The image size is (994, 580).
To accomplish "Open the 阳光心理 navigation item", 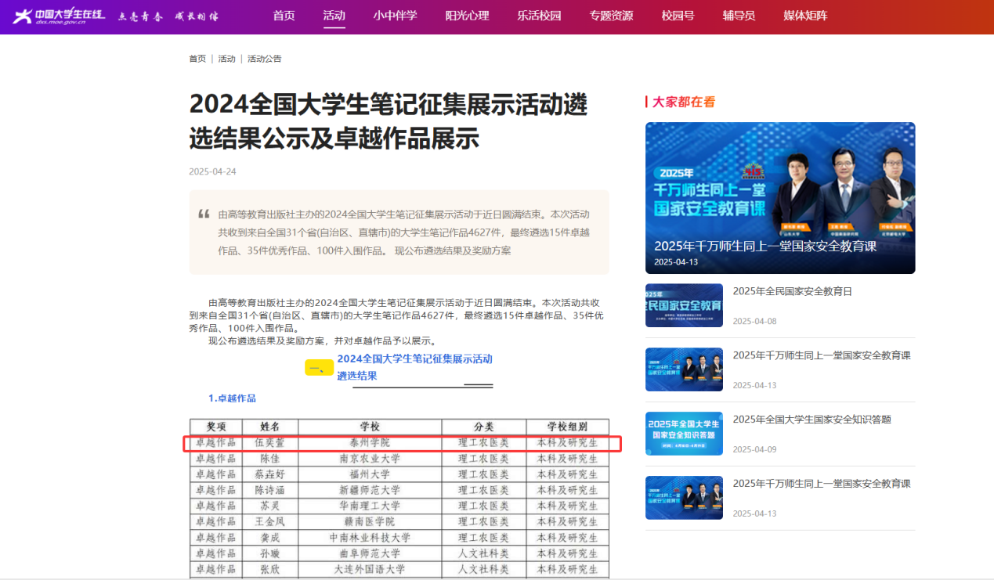I will 467,16.
